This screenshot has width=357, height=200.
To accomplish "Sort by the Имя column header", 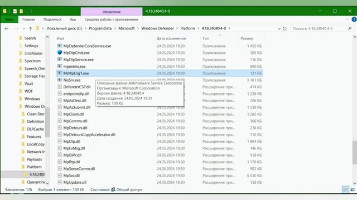I will (x=60, y=38).
